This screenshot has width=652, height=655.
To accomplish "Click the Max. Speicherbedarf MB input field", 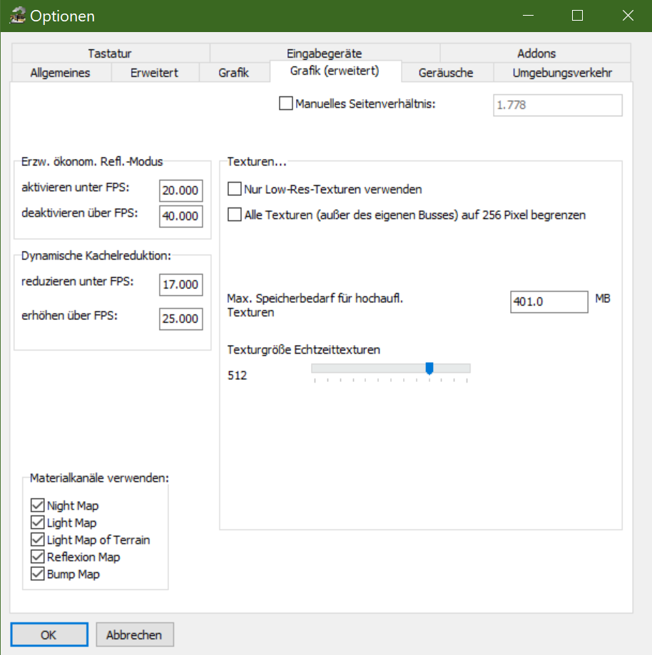I will (x=549, y=301).
